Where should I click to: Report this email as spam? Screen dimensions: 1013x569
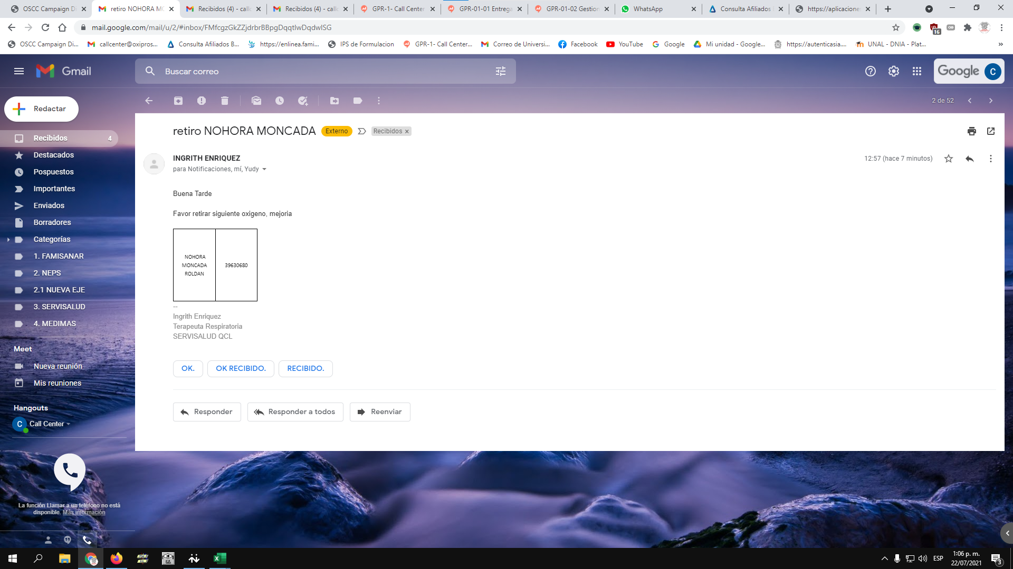pos(202,101)
